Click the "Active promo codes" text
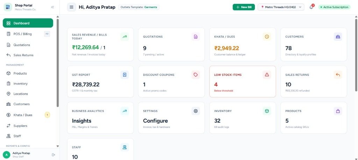Viewport: 358px width, 160px height. click(x=155, y=91)
